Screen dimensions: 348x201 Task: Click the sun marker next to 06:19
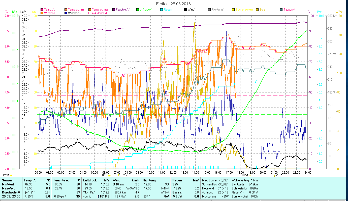click(x=109, y=175)
